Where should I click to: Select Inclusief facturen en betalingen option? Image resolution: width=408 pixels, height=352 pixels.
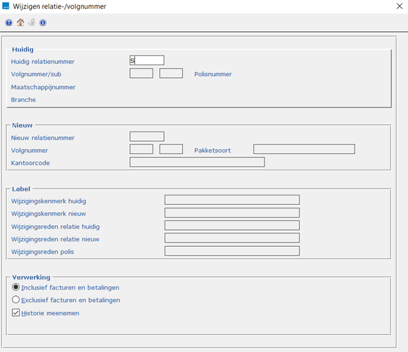click(16, 287)
